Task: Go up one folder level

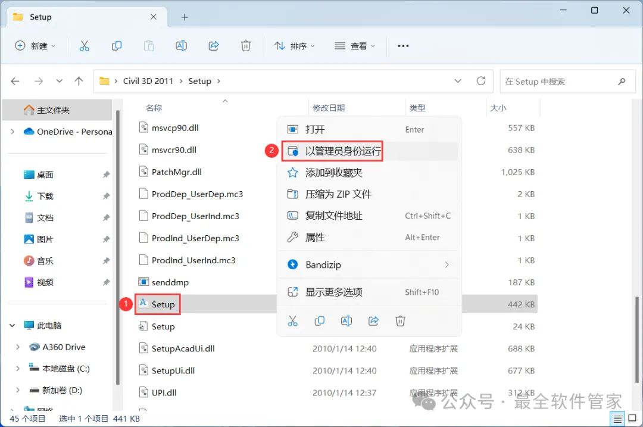Action: tap(79, 81)
